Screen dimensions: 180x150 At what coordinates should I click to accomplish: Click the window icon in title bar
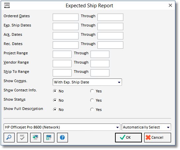[x=7, y=6]
